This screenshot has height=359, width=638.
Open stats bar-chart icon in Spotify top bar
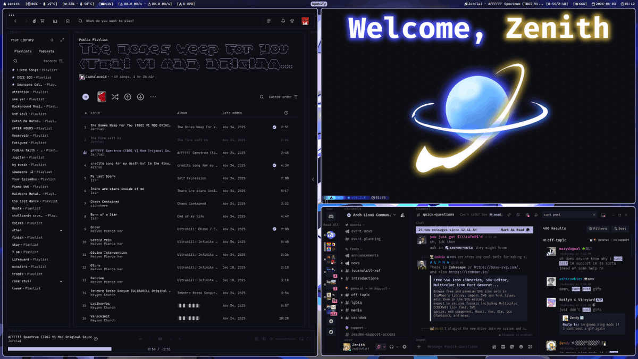(x=55, y=21)
